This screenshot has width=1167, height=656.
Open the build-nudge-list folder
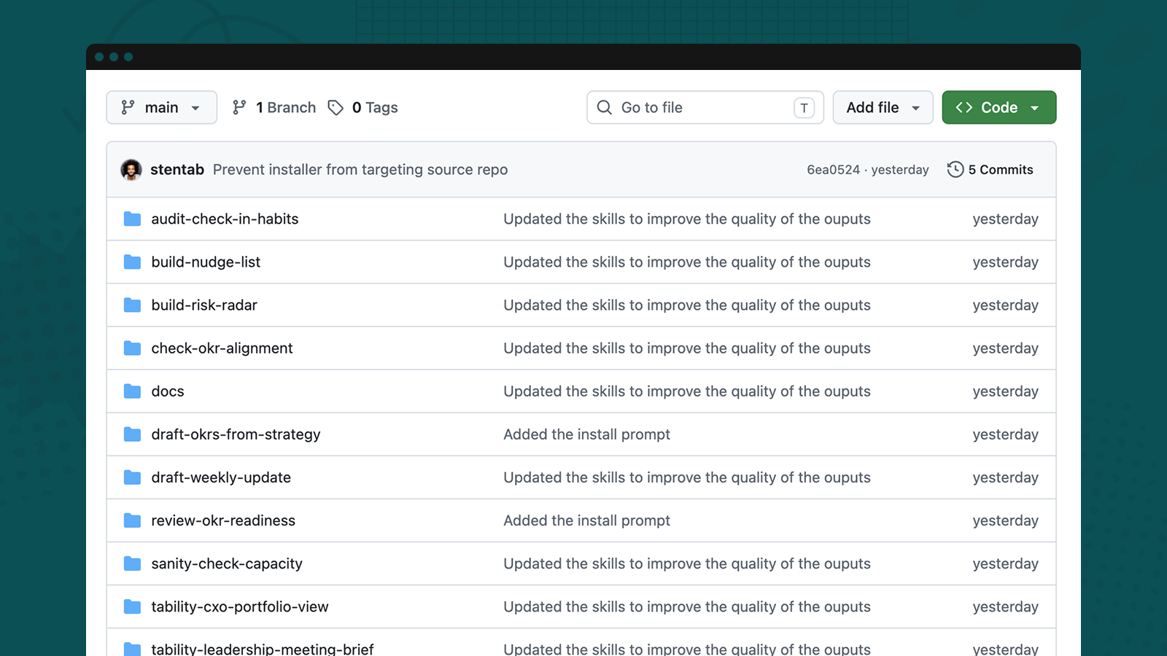[x=206, y=262]
